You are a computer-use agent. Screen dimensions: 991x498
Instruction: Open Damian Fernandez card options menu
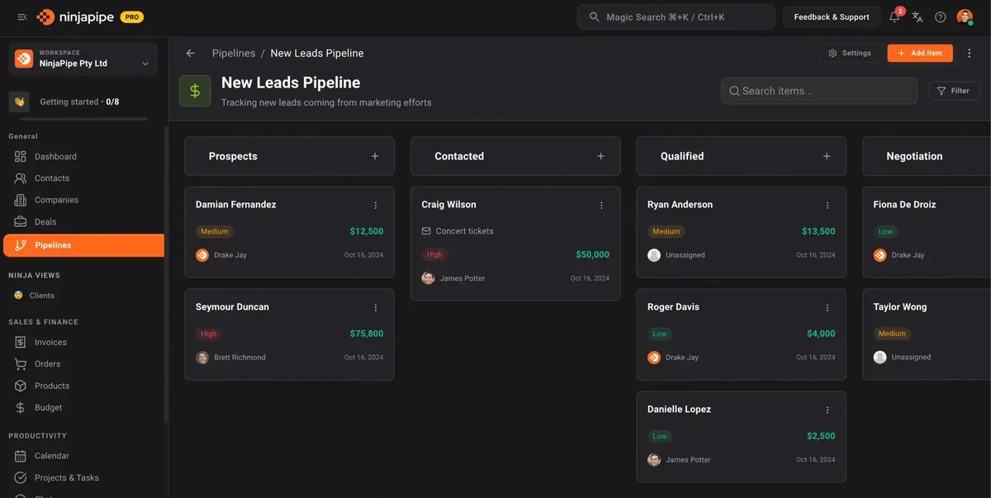tap(374, 204)
